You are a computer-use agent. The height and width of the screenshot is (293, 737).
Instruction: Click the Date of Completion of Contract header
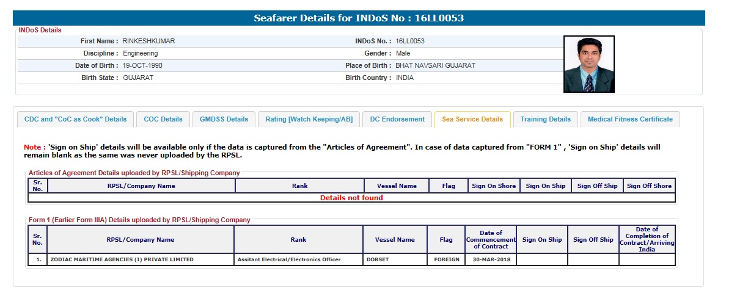[647, 239]
